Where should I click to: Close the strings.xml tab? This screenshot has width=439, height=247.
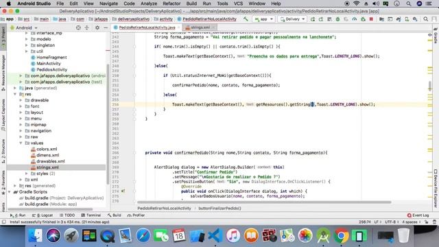(x=213, y=27)
